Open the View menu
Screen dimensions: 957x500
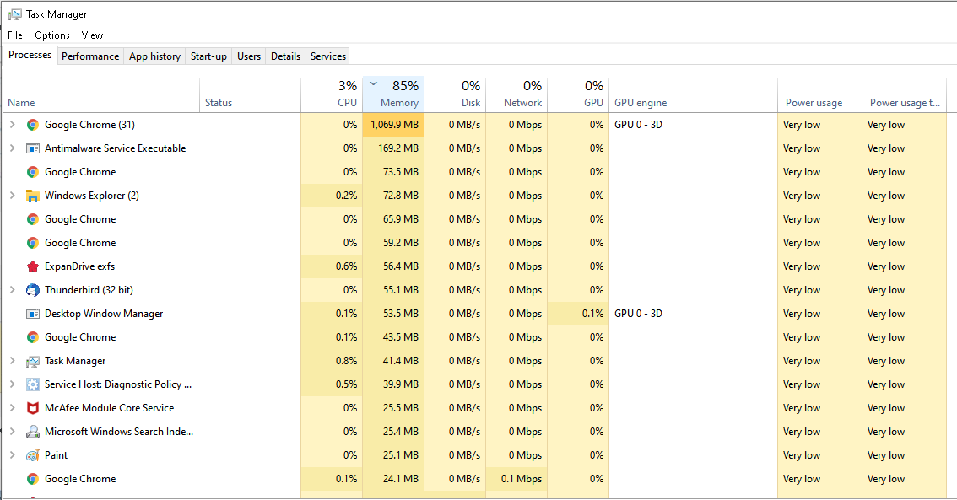[x=92, y=35]
